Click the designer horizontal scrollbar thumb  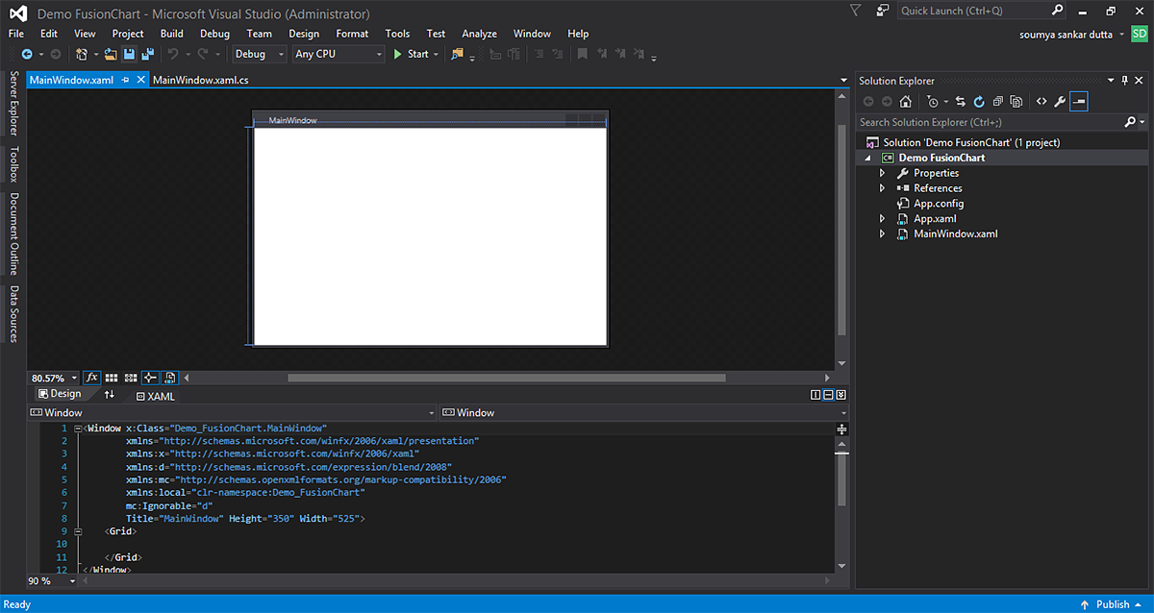pos(506,379)
